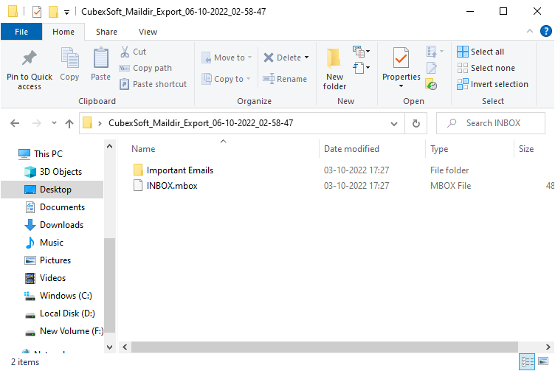Click Pin to Quick access icon
Viewport: 555px width, 371px height.
coord(30,58)
